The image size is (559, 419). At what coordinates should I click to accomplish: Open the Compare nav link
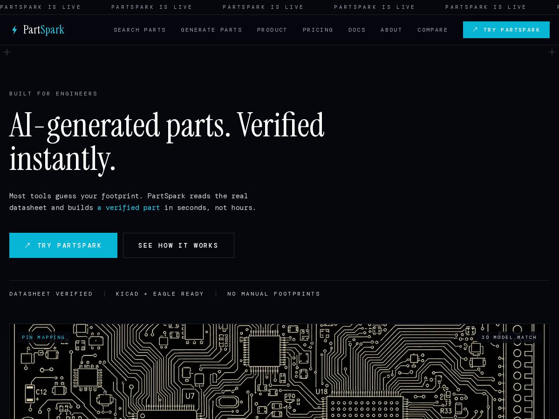tap(432, 30)
